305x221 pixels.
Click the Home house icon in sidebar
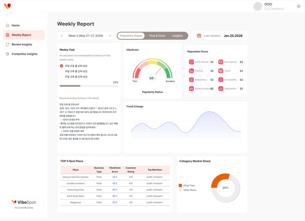click(x=8, y=25)
